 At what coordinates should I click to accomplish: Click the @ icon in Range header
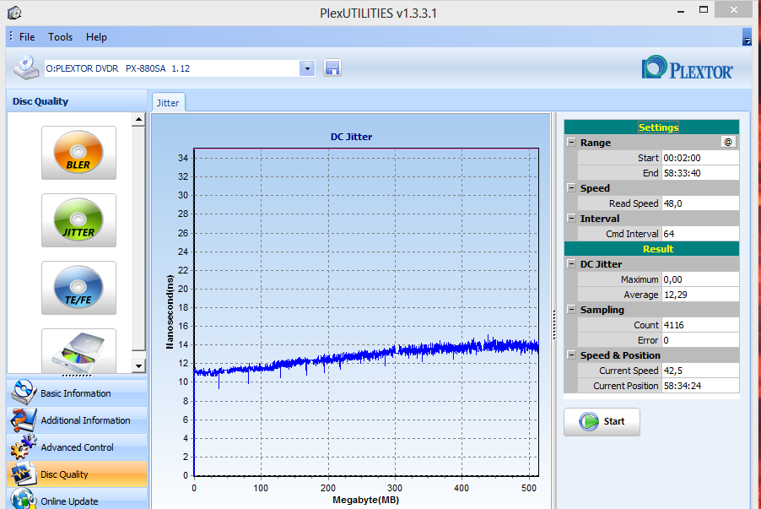coord(728,142)
